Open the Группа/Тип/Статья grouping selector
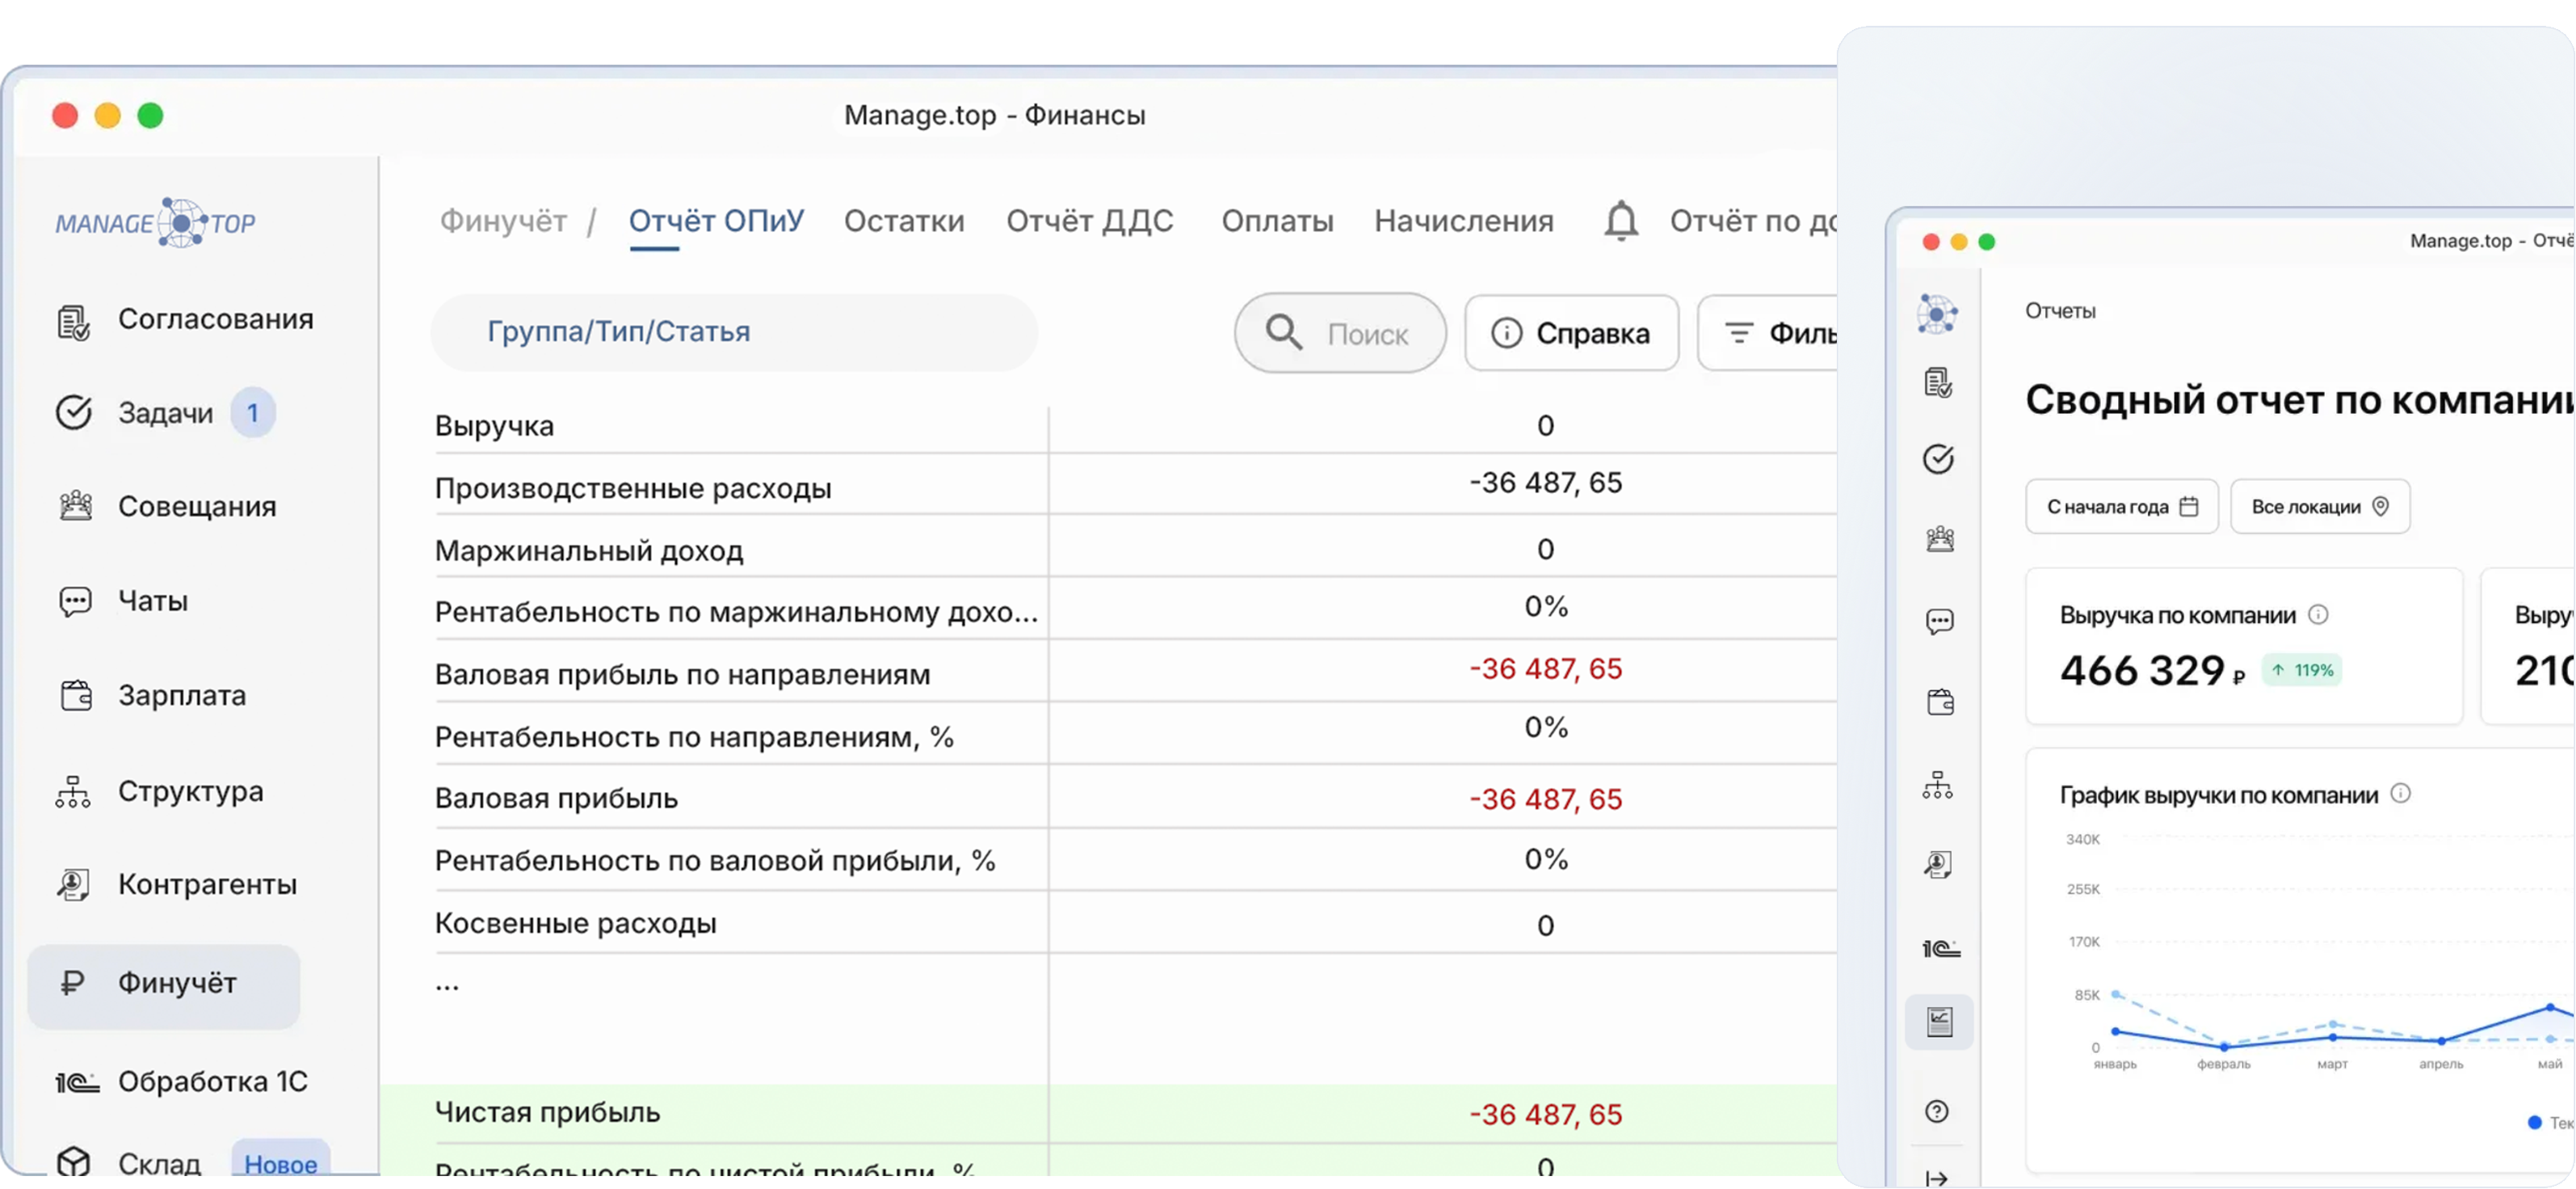 click(734, 332)
